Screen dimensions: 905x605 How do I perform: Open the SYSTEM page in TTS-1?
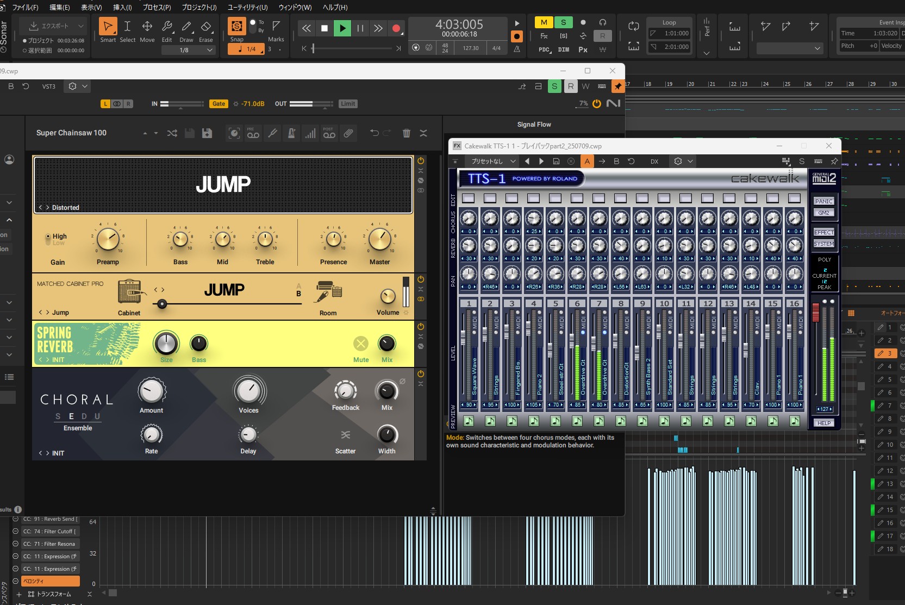(x=823, y=244)
